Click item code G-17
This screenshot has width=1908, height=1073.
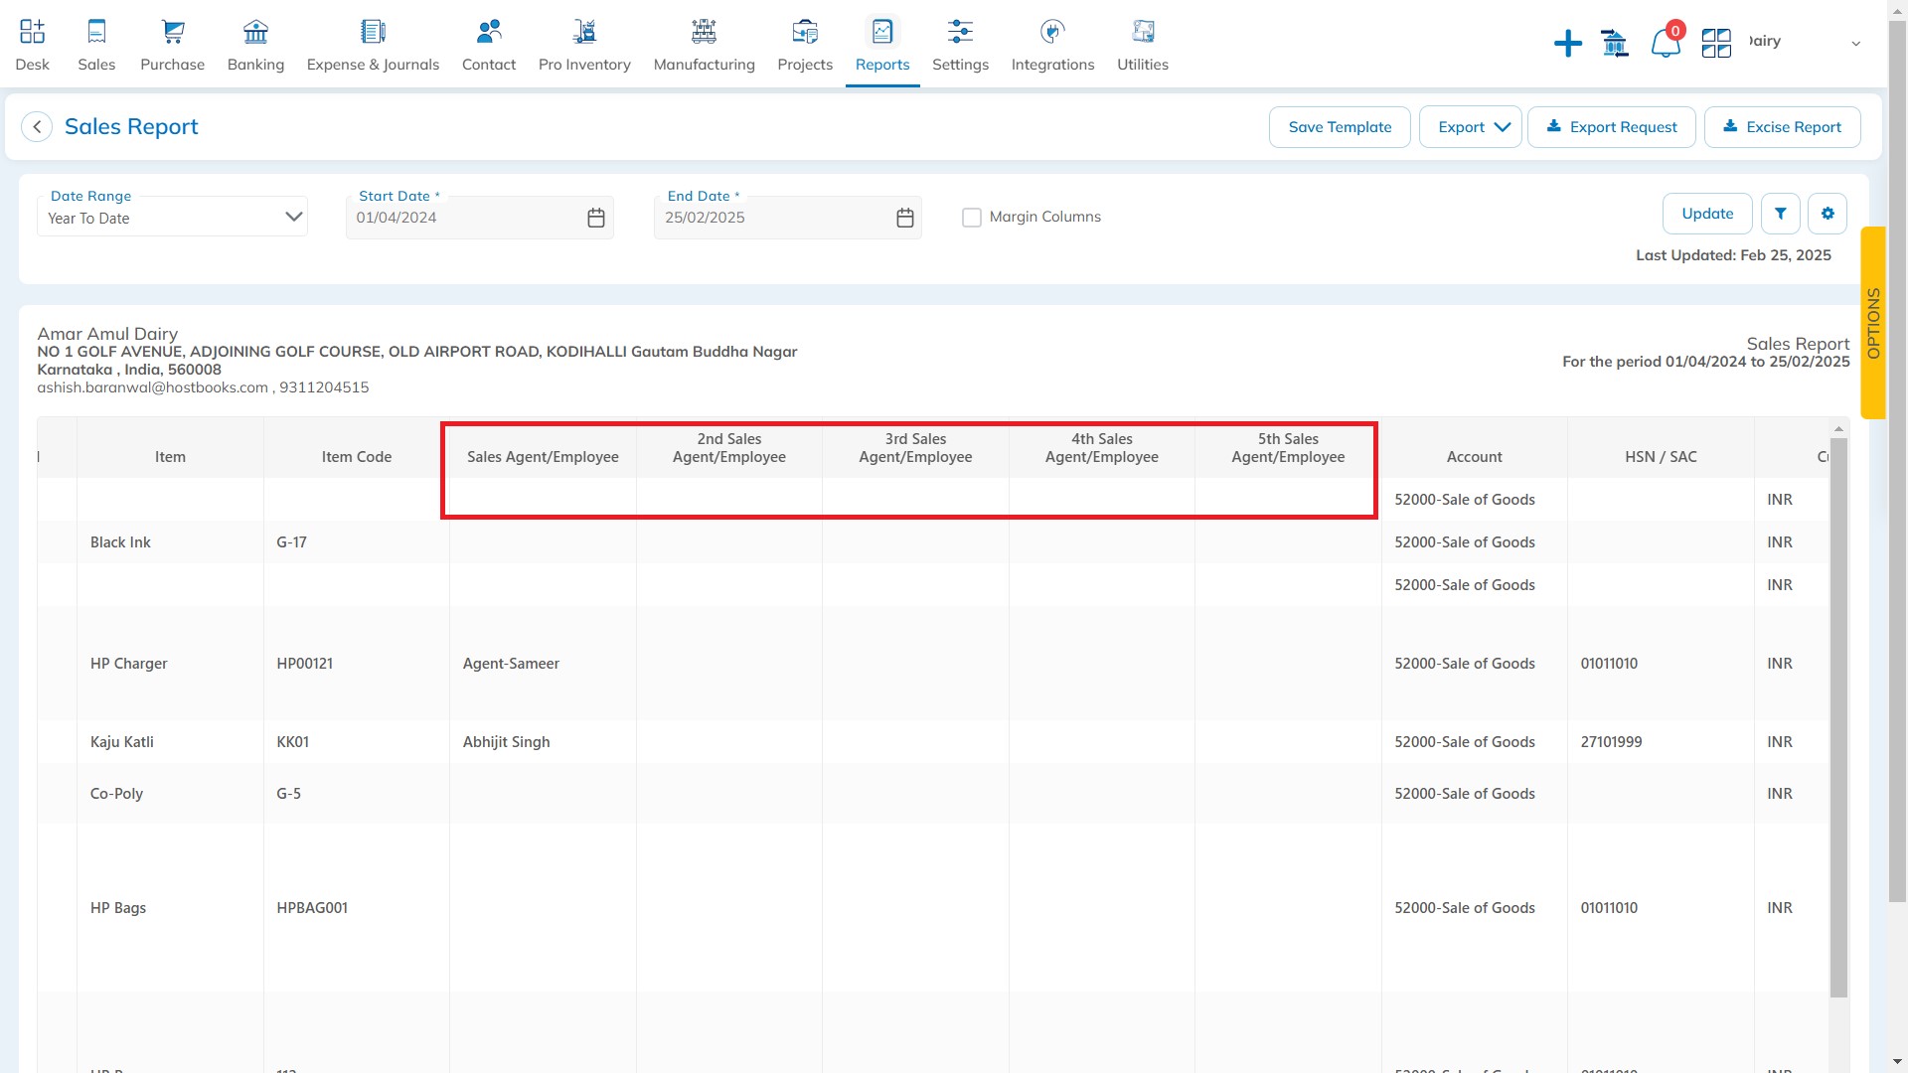coord(291,542)
